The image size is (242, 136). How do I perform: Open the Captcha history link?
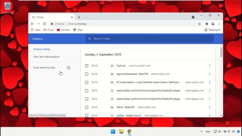121,66
